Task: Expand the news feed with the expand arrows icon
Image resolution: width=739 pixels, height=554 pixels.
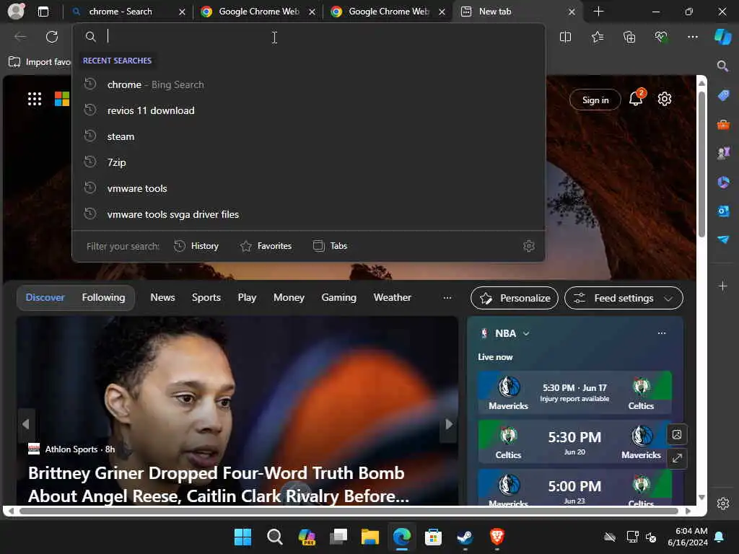Action: (677, 458)
